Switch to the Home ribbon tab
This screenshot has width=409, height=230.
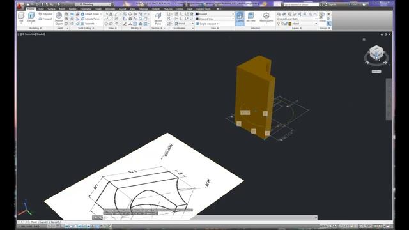coord(31,9)
